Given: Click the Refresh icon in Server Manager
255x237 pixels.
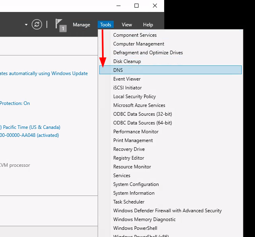Looking at the screenshot, I should (37, 24).
